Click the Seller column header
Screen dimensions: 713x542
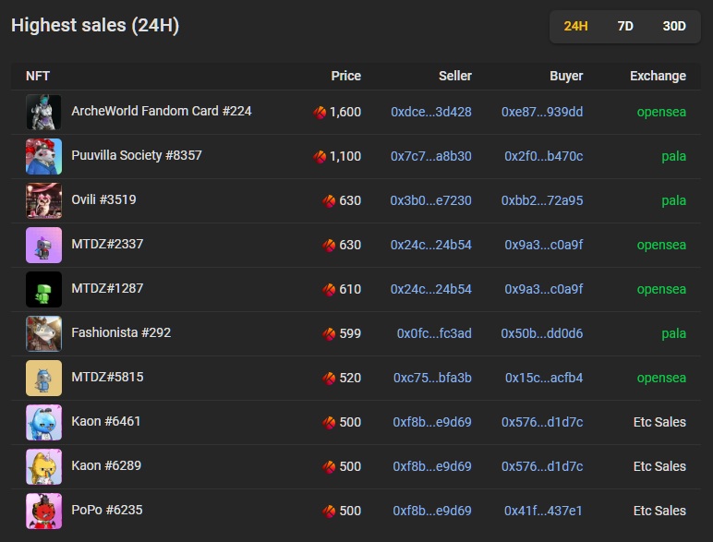tap(454, 76)
